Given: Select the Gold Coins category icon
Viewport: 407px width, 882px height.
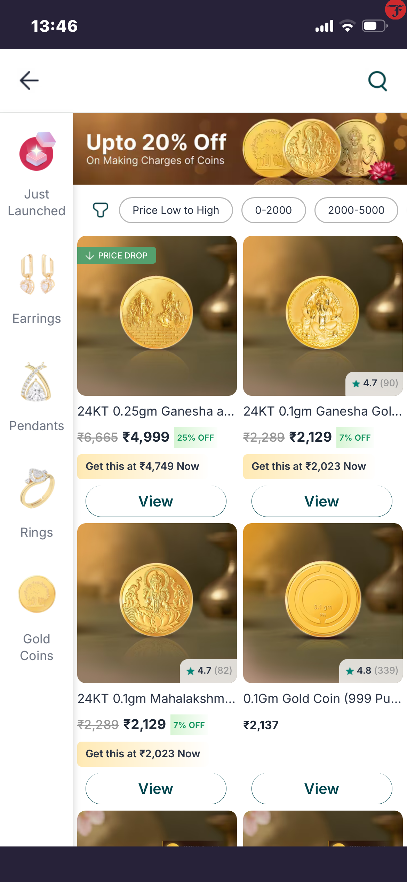Looking at the screenshot, I should point(37,594).
